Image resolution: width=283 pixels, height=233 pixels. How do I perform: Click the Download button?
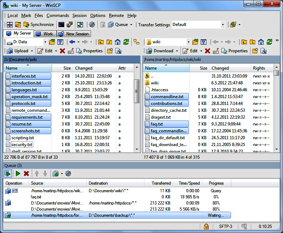pyautogui.click(x=160, y=51)
